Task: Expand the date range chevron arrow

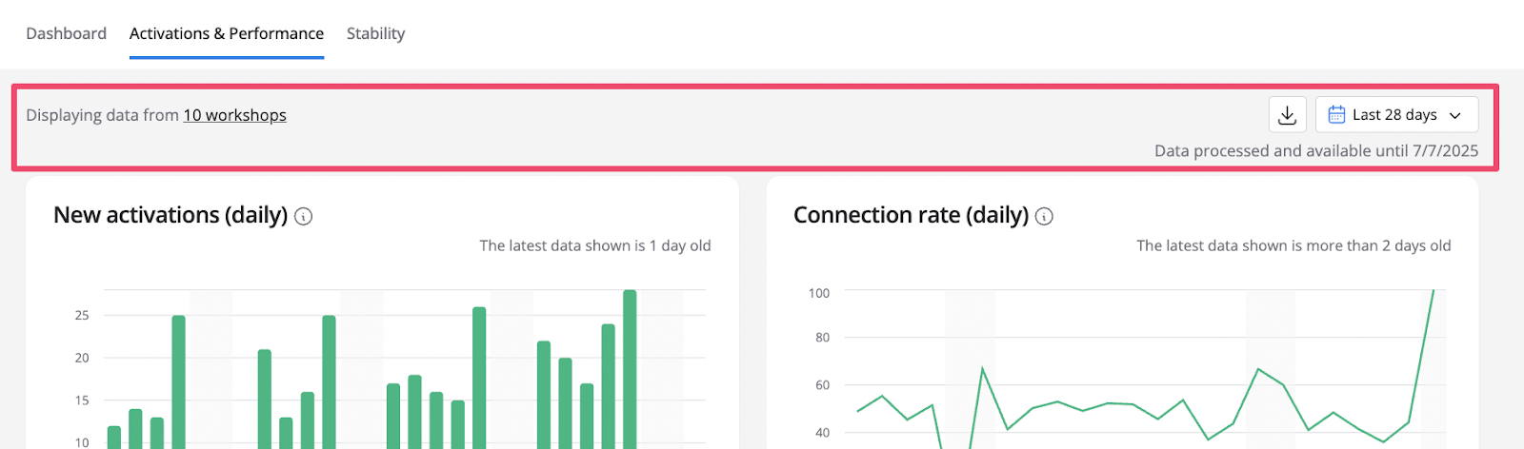Action: (x=1455, y=115)
